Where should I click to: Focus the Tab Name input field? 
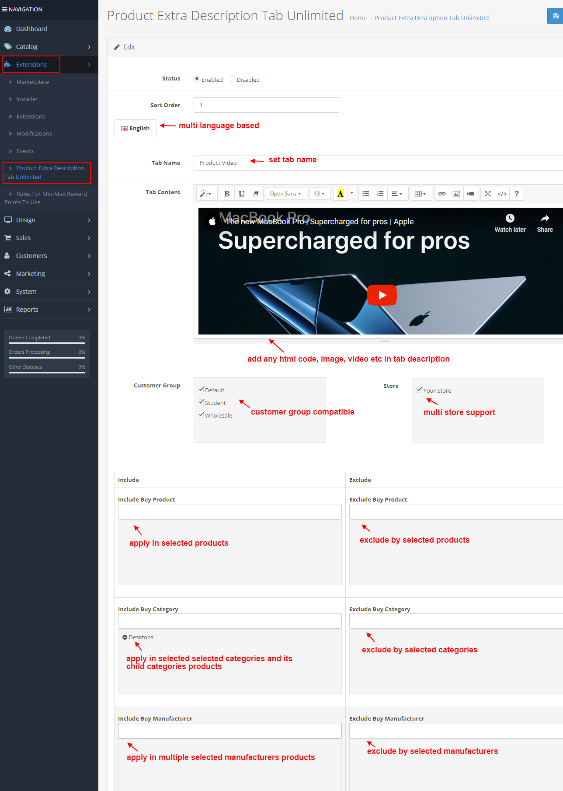378,163
